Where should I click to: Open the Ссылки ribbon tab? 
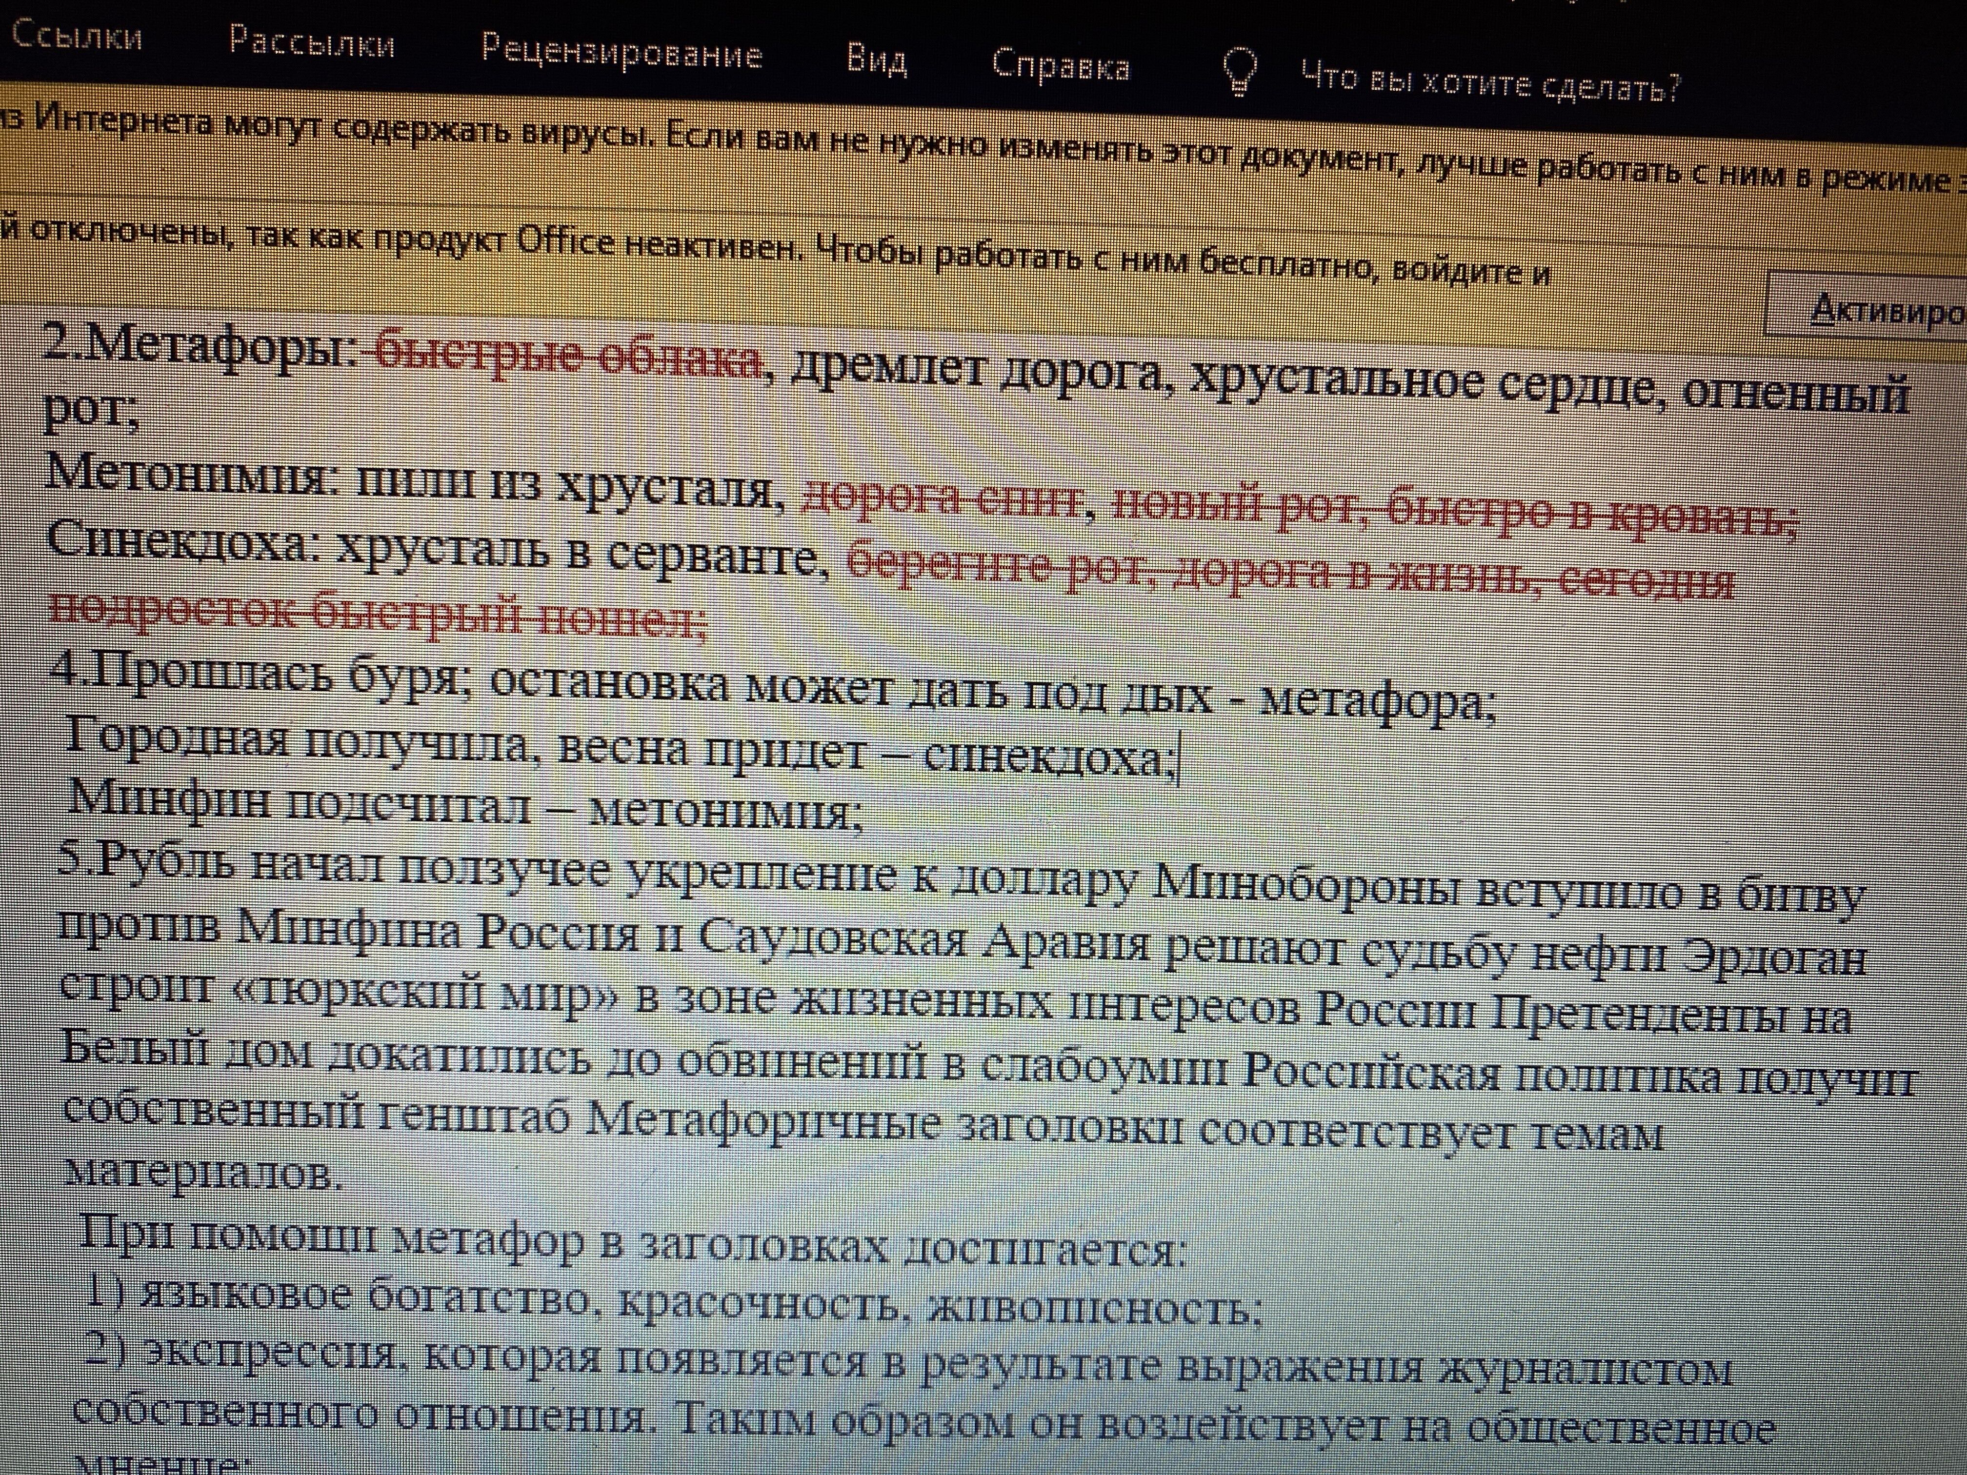click(77, 37)
